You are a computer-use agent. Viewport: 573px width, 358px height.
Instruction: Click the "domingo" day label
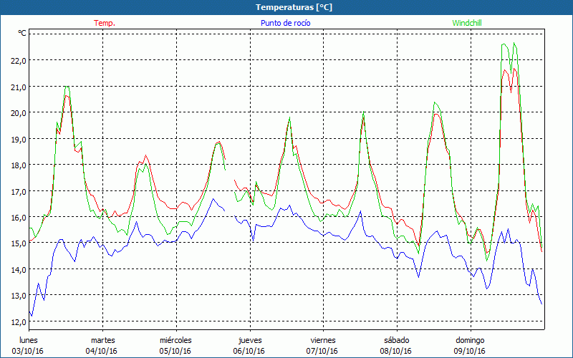click(470, 339)
